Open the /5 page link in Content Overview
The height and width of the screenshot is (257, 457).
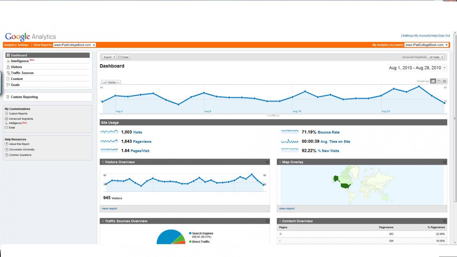pos(280,234)
